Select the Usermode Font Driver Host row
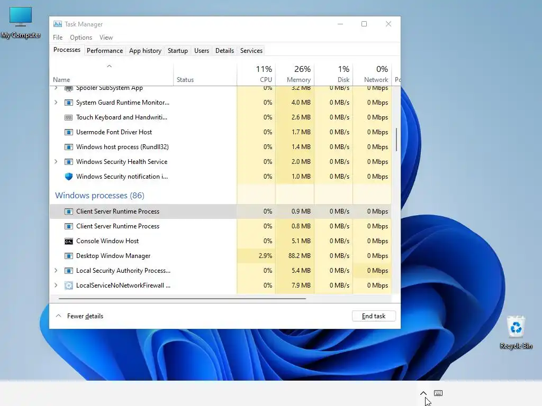The width and height of the screenshot is (542, 406). 221,132
